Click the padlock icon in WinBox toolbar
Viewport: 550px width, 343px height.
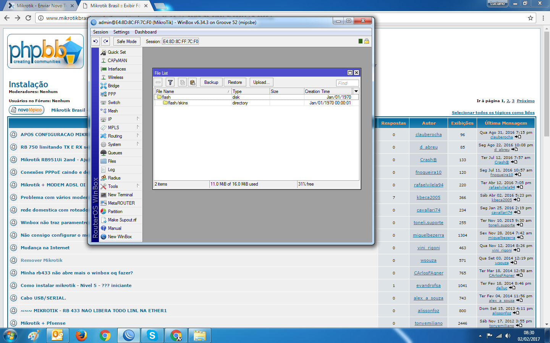coord(367,41)
